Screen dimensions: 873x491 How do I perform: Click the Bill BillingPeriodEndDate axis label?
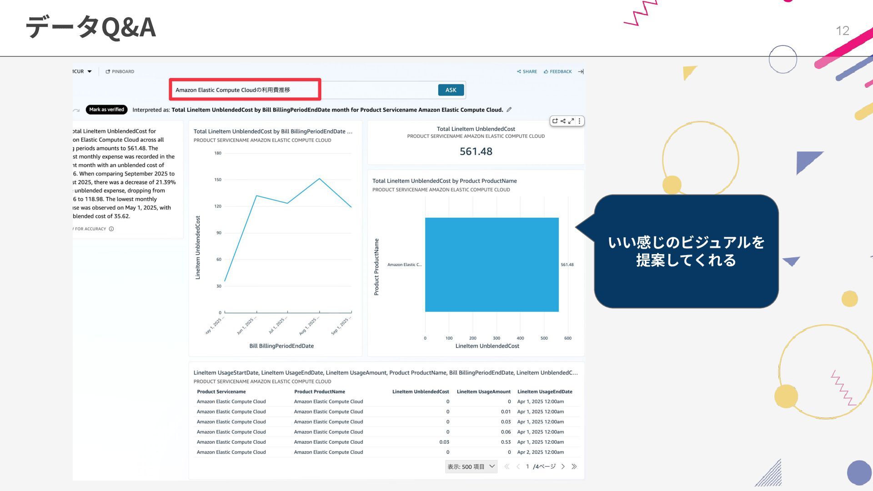click(281, 346)
